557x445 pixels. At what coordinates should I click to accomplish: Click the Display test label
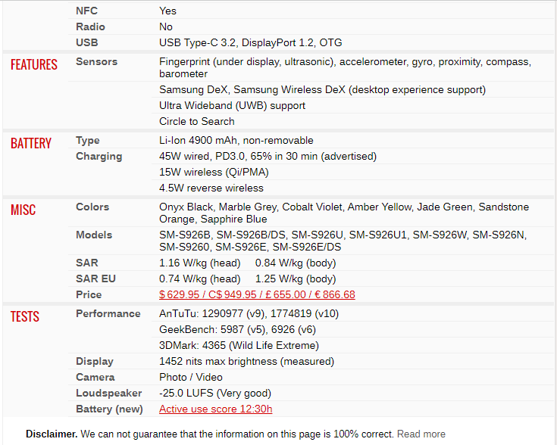pos(95,362)
